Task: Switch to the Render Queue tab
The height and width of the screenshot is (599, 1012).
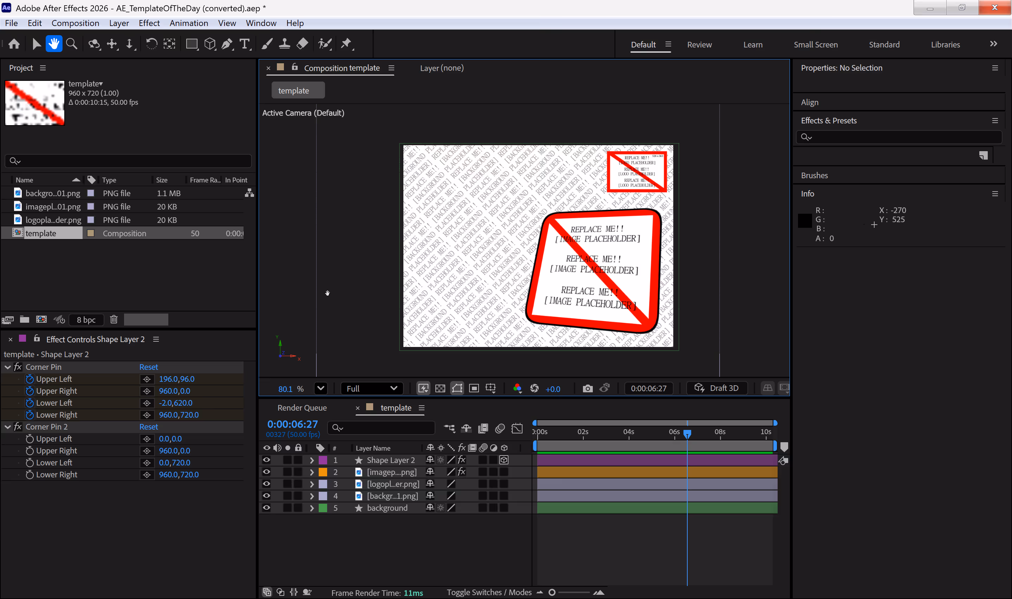Action: (302, 408)
